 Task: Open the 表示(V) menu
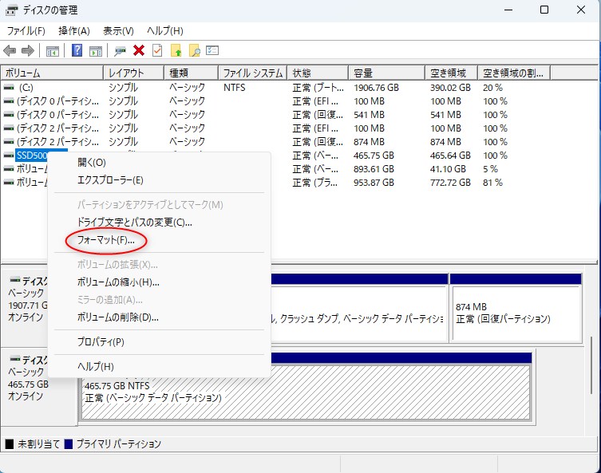point(118,30)
